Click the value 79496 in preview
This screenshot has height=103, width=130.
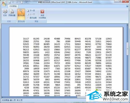click(x=67, y=39)
